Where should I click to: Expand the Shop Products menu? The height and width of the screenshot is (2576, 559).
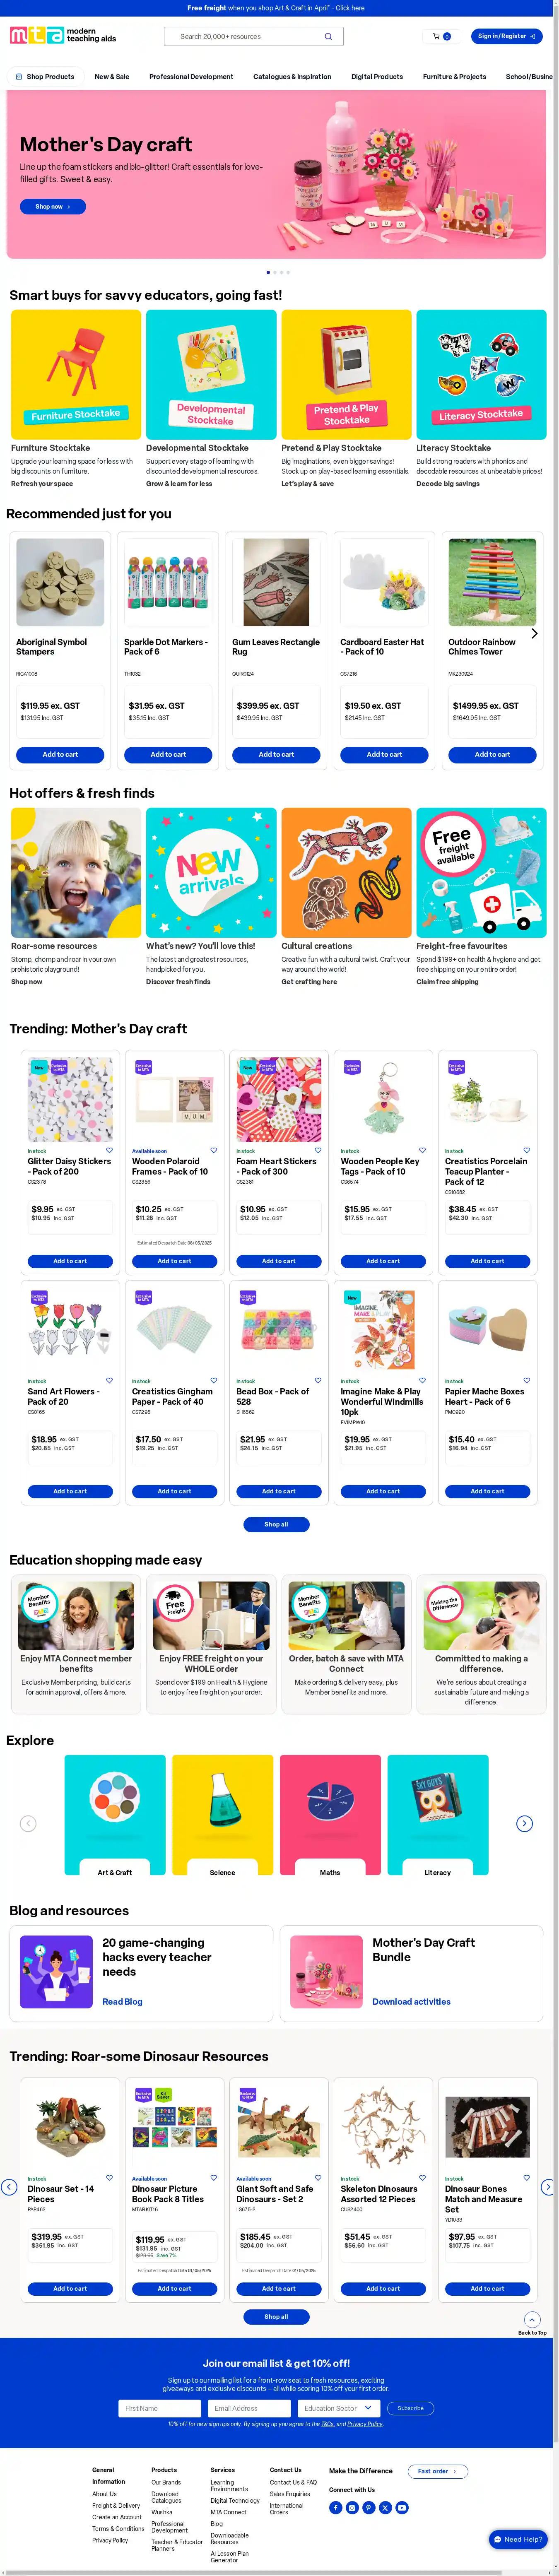[44, 76]
